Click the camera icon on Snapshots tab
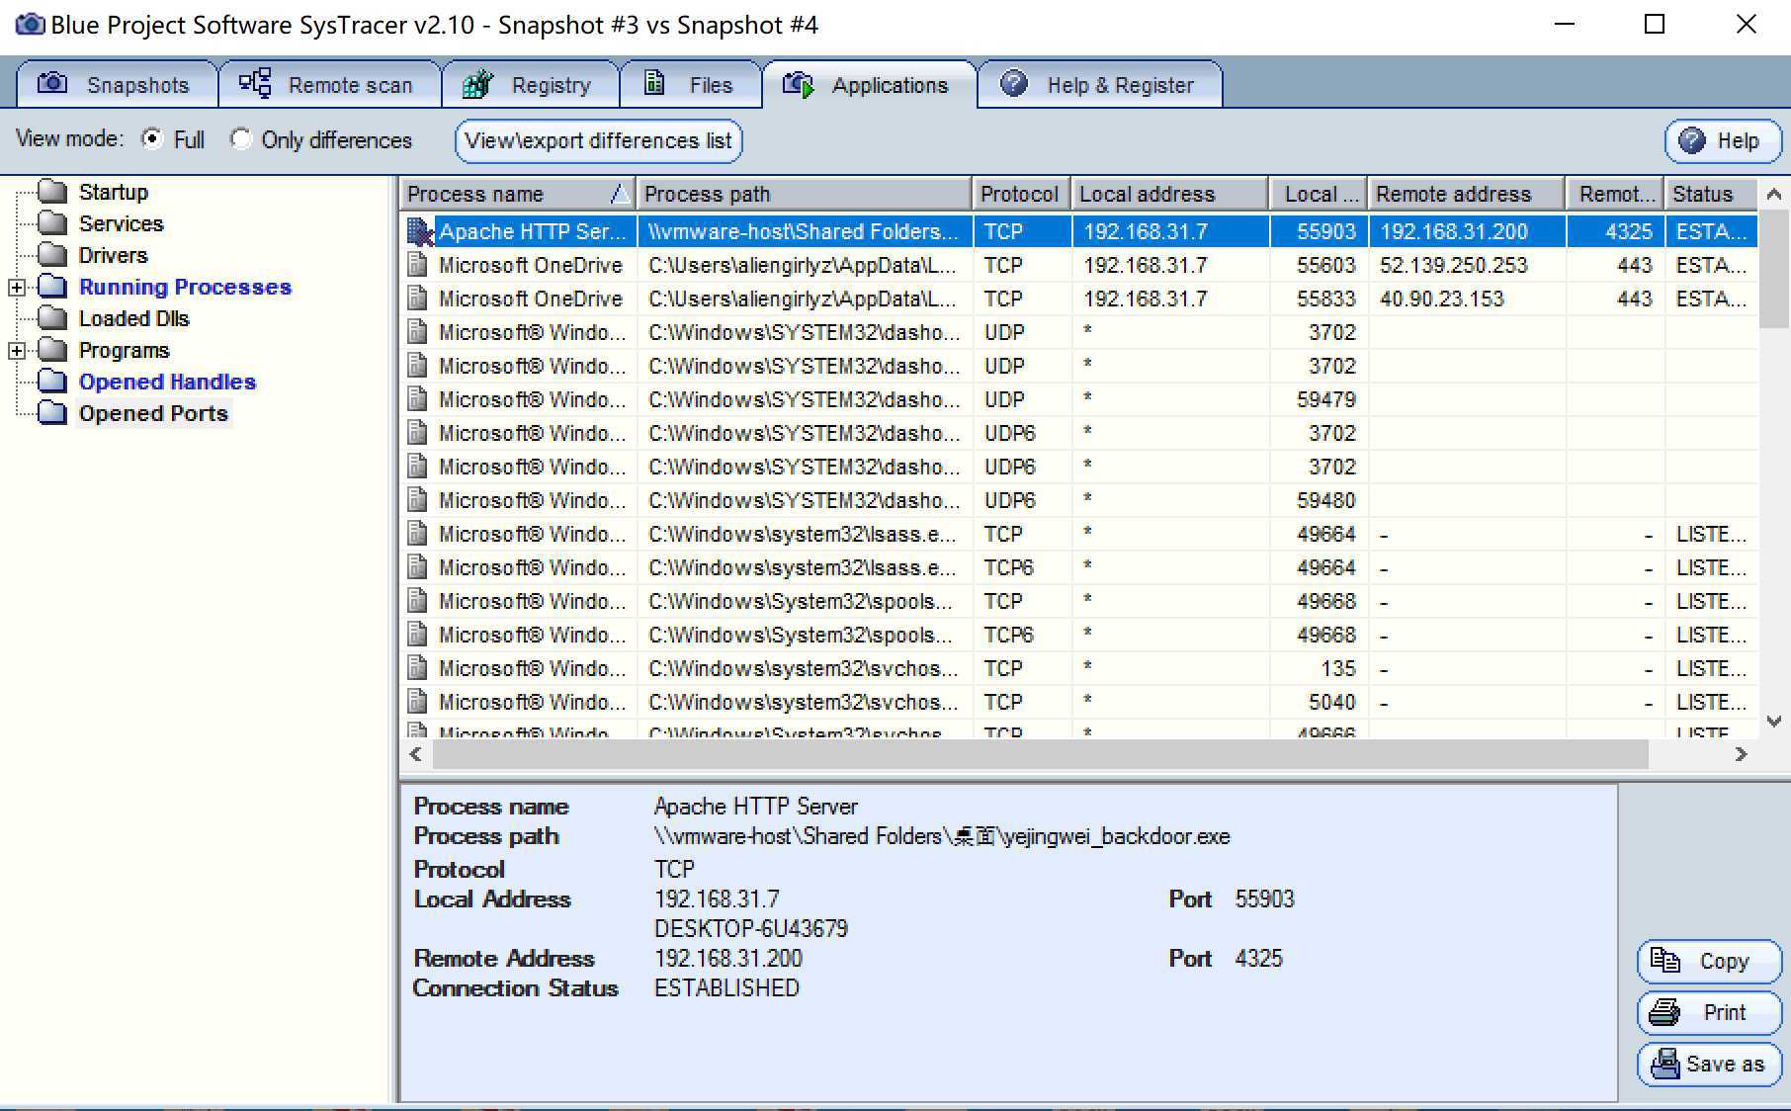The width and height of the screenshot is (1791, 1111). pyautogui.click(x=52, y=83)
